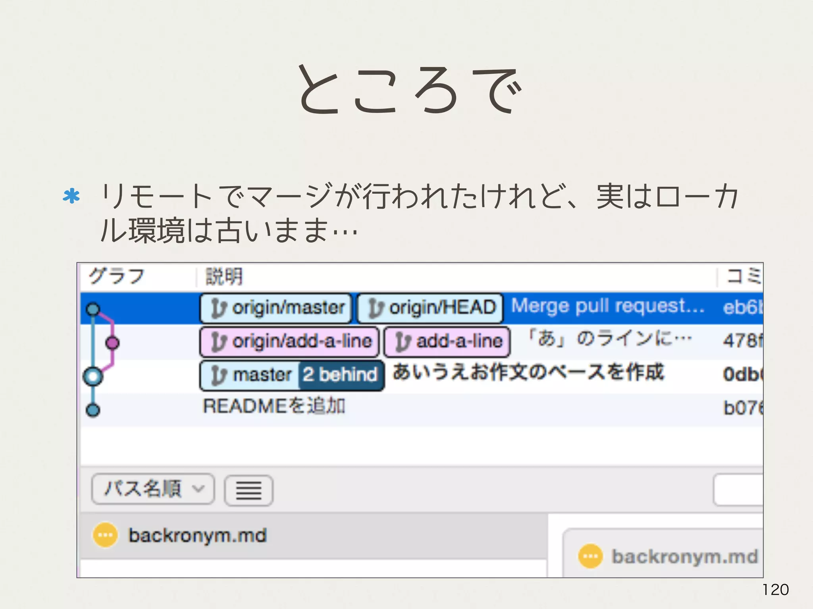This screenshot has height=609, width=813.
Task: Click the magenta add-a-line commit node
Action: [112, 343]
